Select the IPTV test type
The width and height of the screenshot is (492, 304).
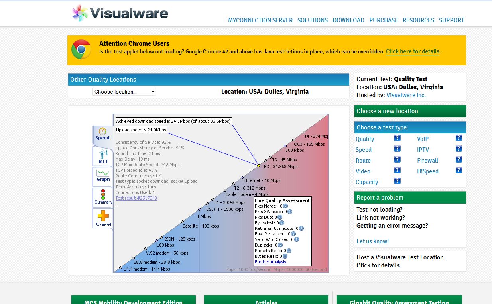423,150
